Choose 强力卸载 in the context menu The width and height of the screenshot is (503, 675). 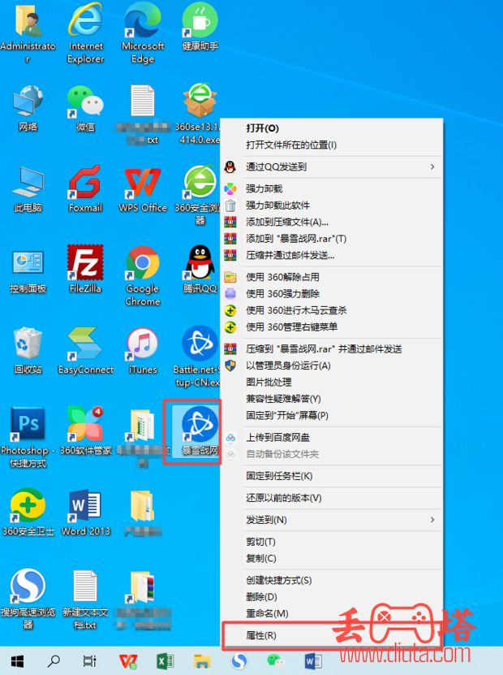click(x=332, y=188)
